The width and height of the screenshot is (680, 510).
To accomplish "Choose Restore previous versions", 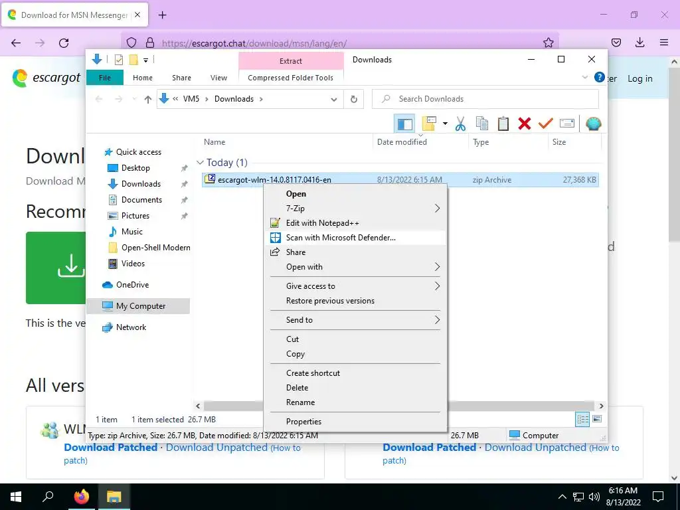I will pyautogui.click(x=355, y=301).
